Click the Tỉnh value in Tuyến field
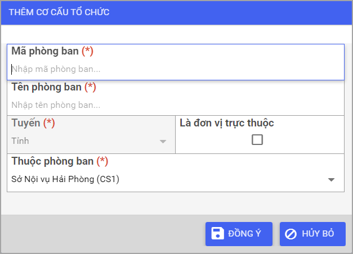 [x=20, y=141]
